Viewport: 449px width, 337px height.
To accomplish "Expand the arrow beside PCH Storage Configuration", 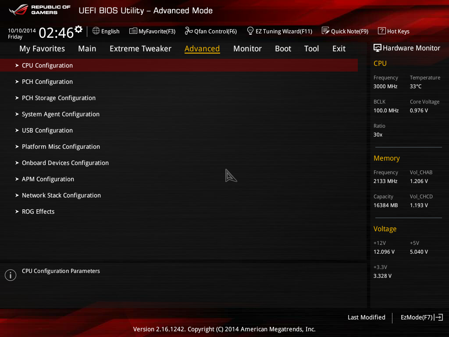I will point(17,98).
